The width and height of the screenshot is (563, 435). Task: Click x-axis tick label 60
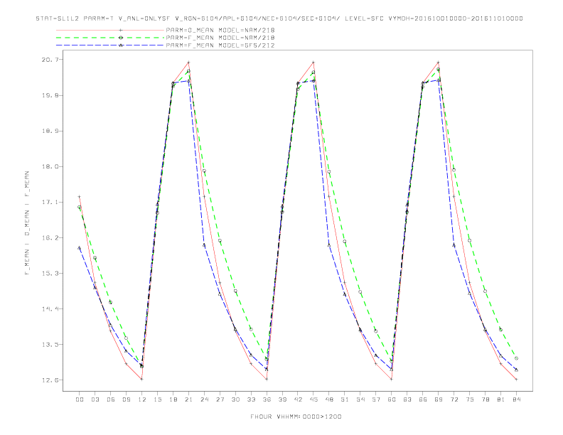[392, 399]
